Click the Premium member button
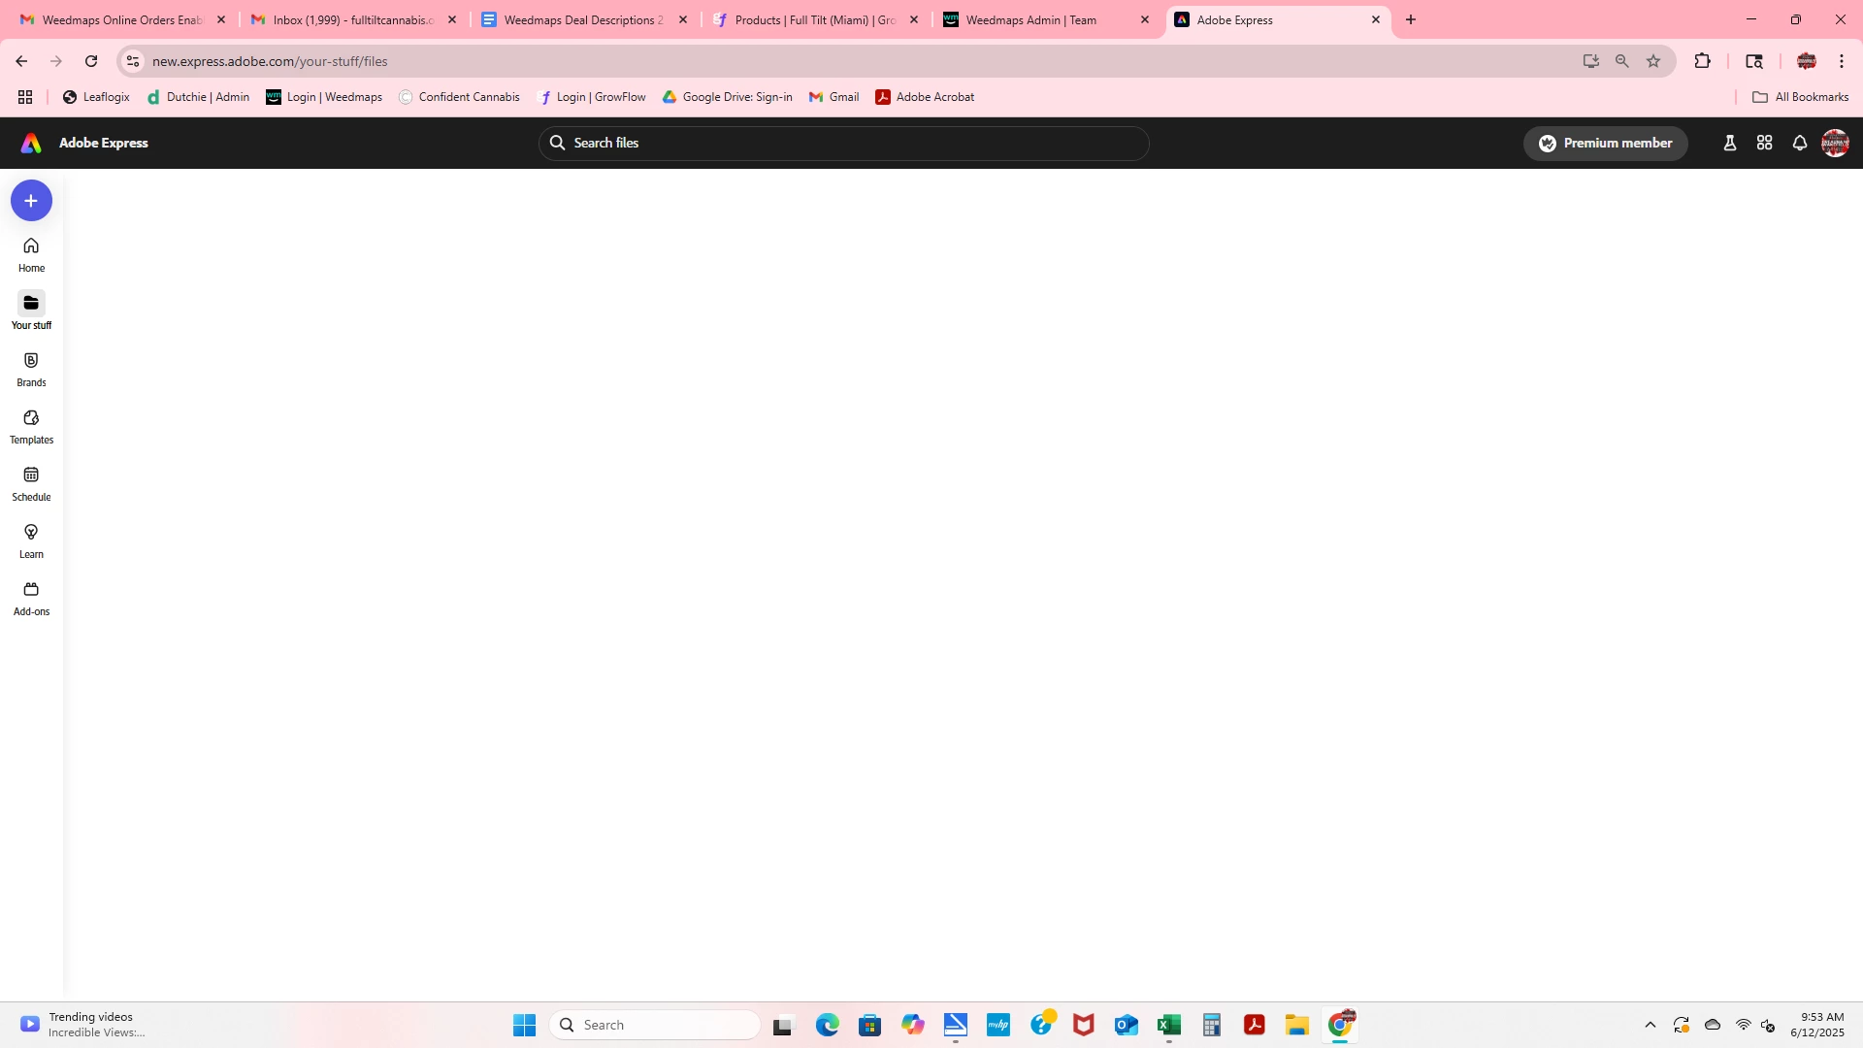Image resolution: width=1863 pixels, height=1048 pixels. click(x=1606, y=144)
